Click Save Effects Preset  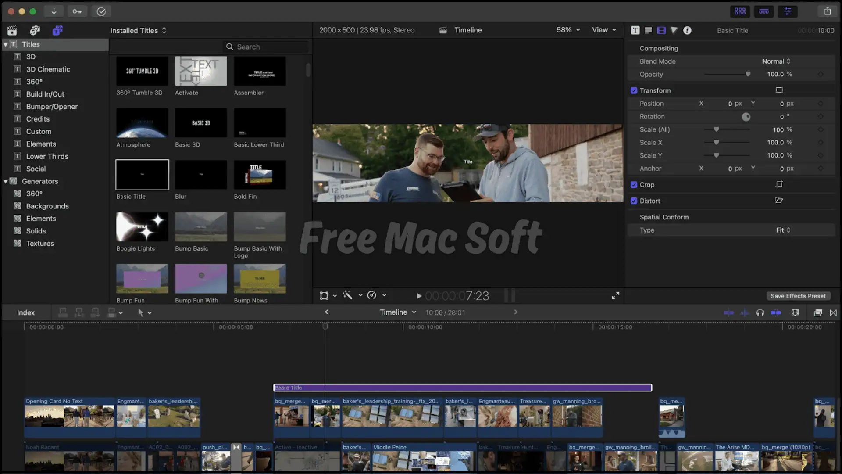[x=798, y=296]
